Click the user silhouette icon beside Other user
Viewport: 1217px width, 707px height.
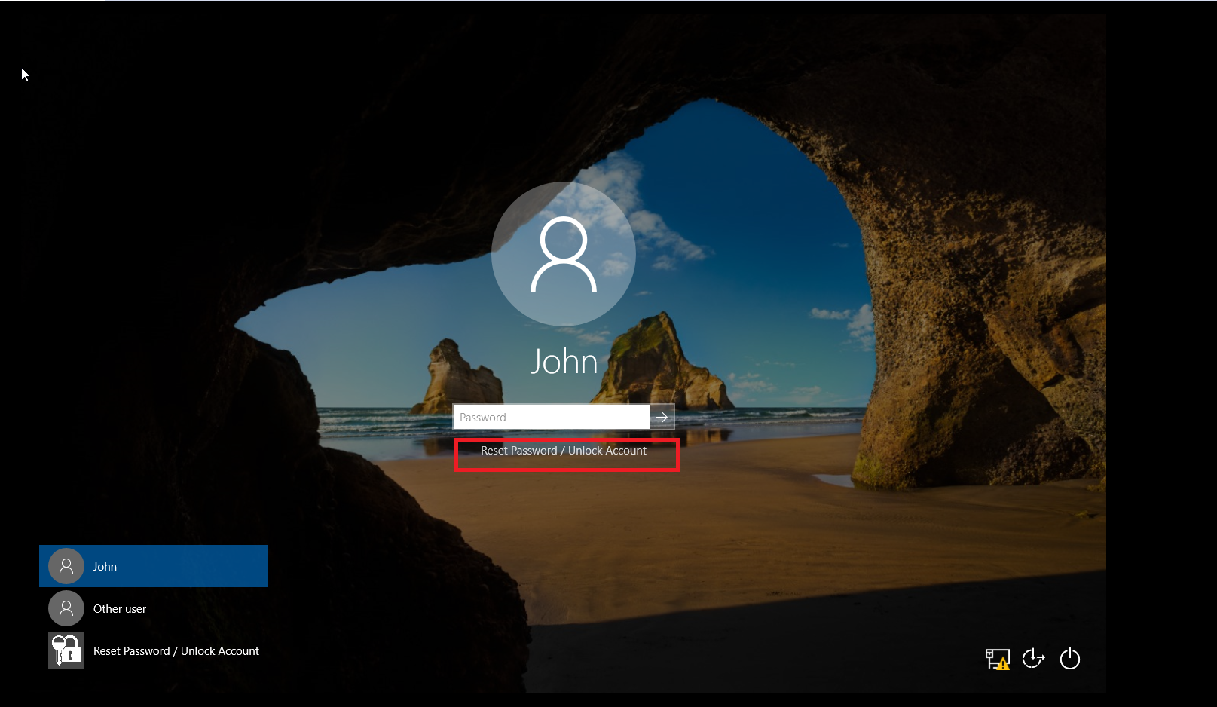click(66, 608)
